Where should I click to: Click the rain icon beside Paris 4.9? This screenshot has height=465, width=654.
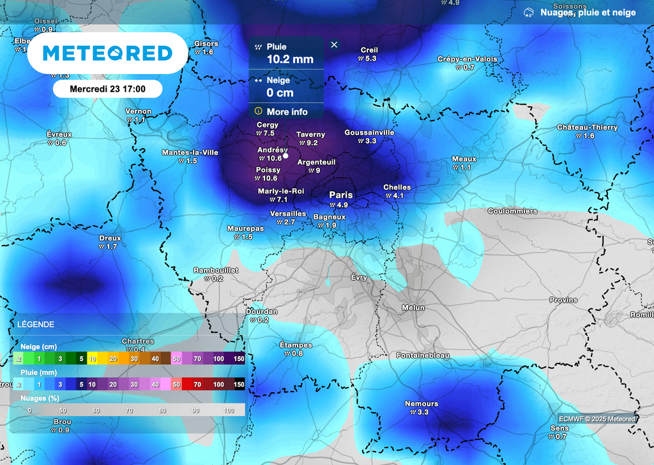(333, 205)
